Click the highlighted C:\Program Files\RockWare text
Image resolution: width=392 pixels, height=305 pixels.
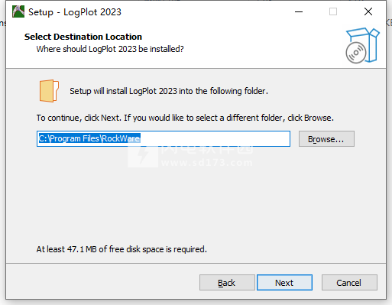coord(89,138)
